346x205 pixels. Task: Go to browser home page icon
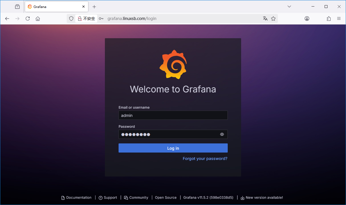click(x=38, y=19)
